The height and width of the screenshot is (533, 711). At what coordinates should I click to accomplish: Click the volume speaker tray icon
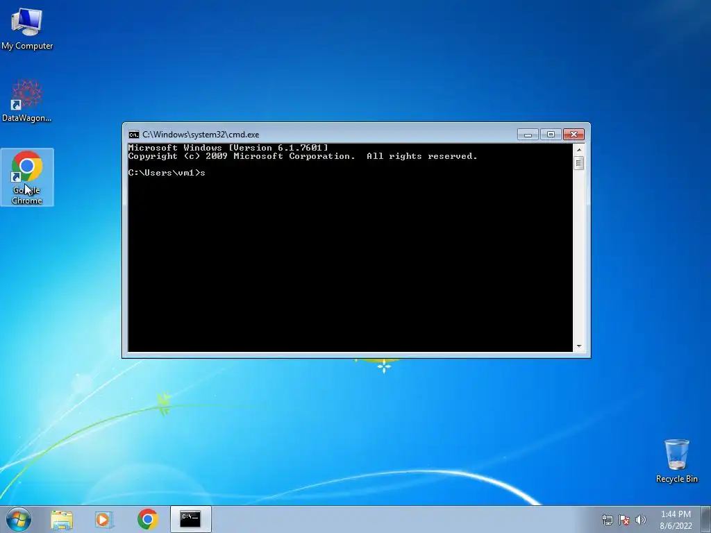641,520
